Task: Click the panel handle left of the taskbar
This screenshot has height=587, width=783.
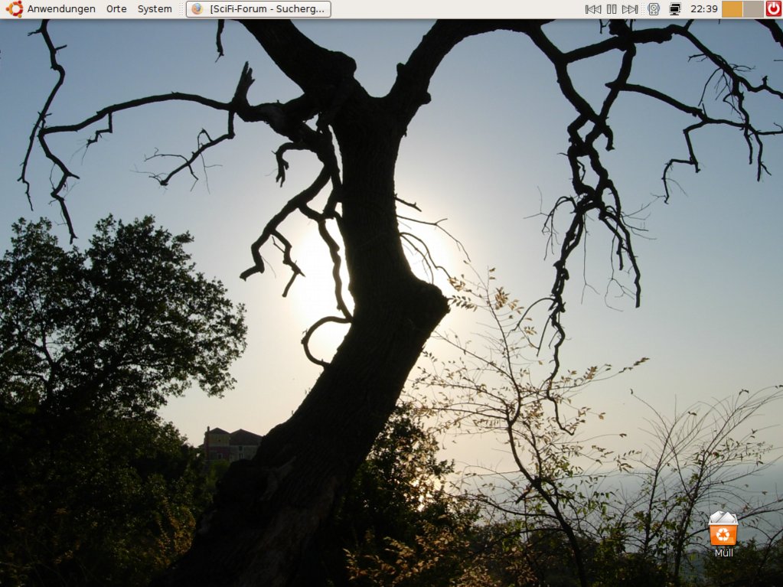Action: pyautogui.click(x=182, y=9)
